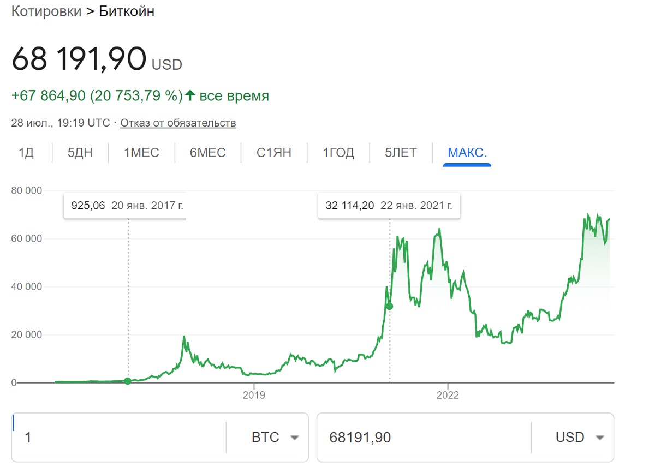
Task: Expand the BTC currency dropdown
Action: [x=275, y=438]
